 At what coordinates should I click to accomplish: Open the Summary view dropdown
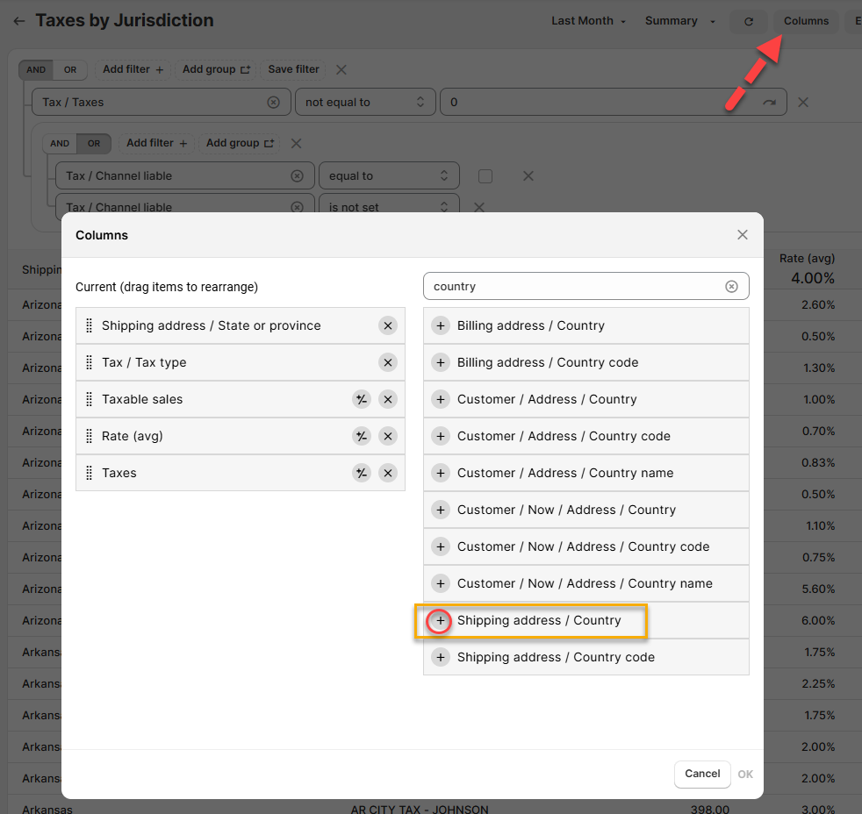[x=680, y=21]
